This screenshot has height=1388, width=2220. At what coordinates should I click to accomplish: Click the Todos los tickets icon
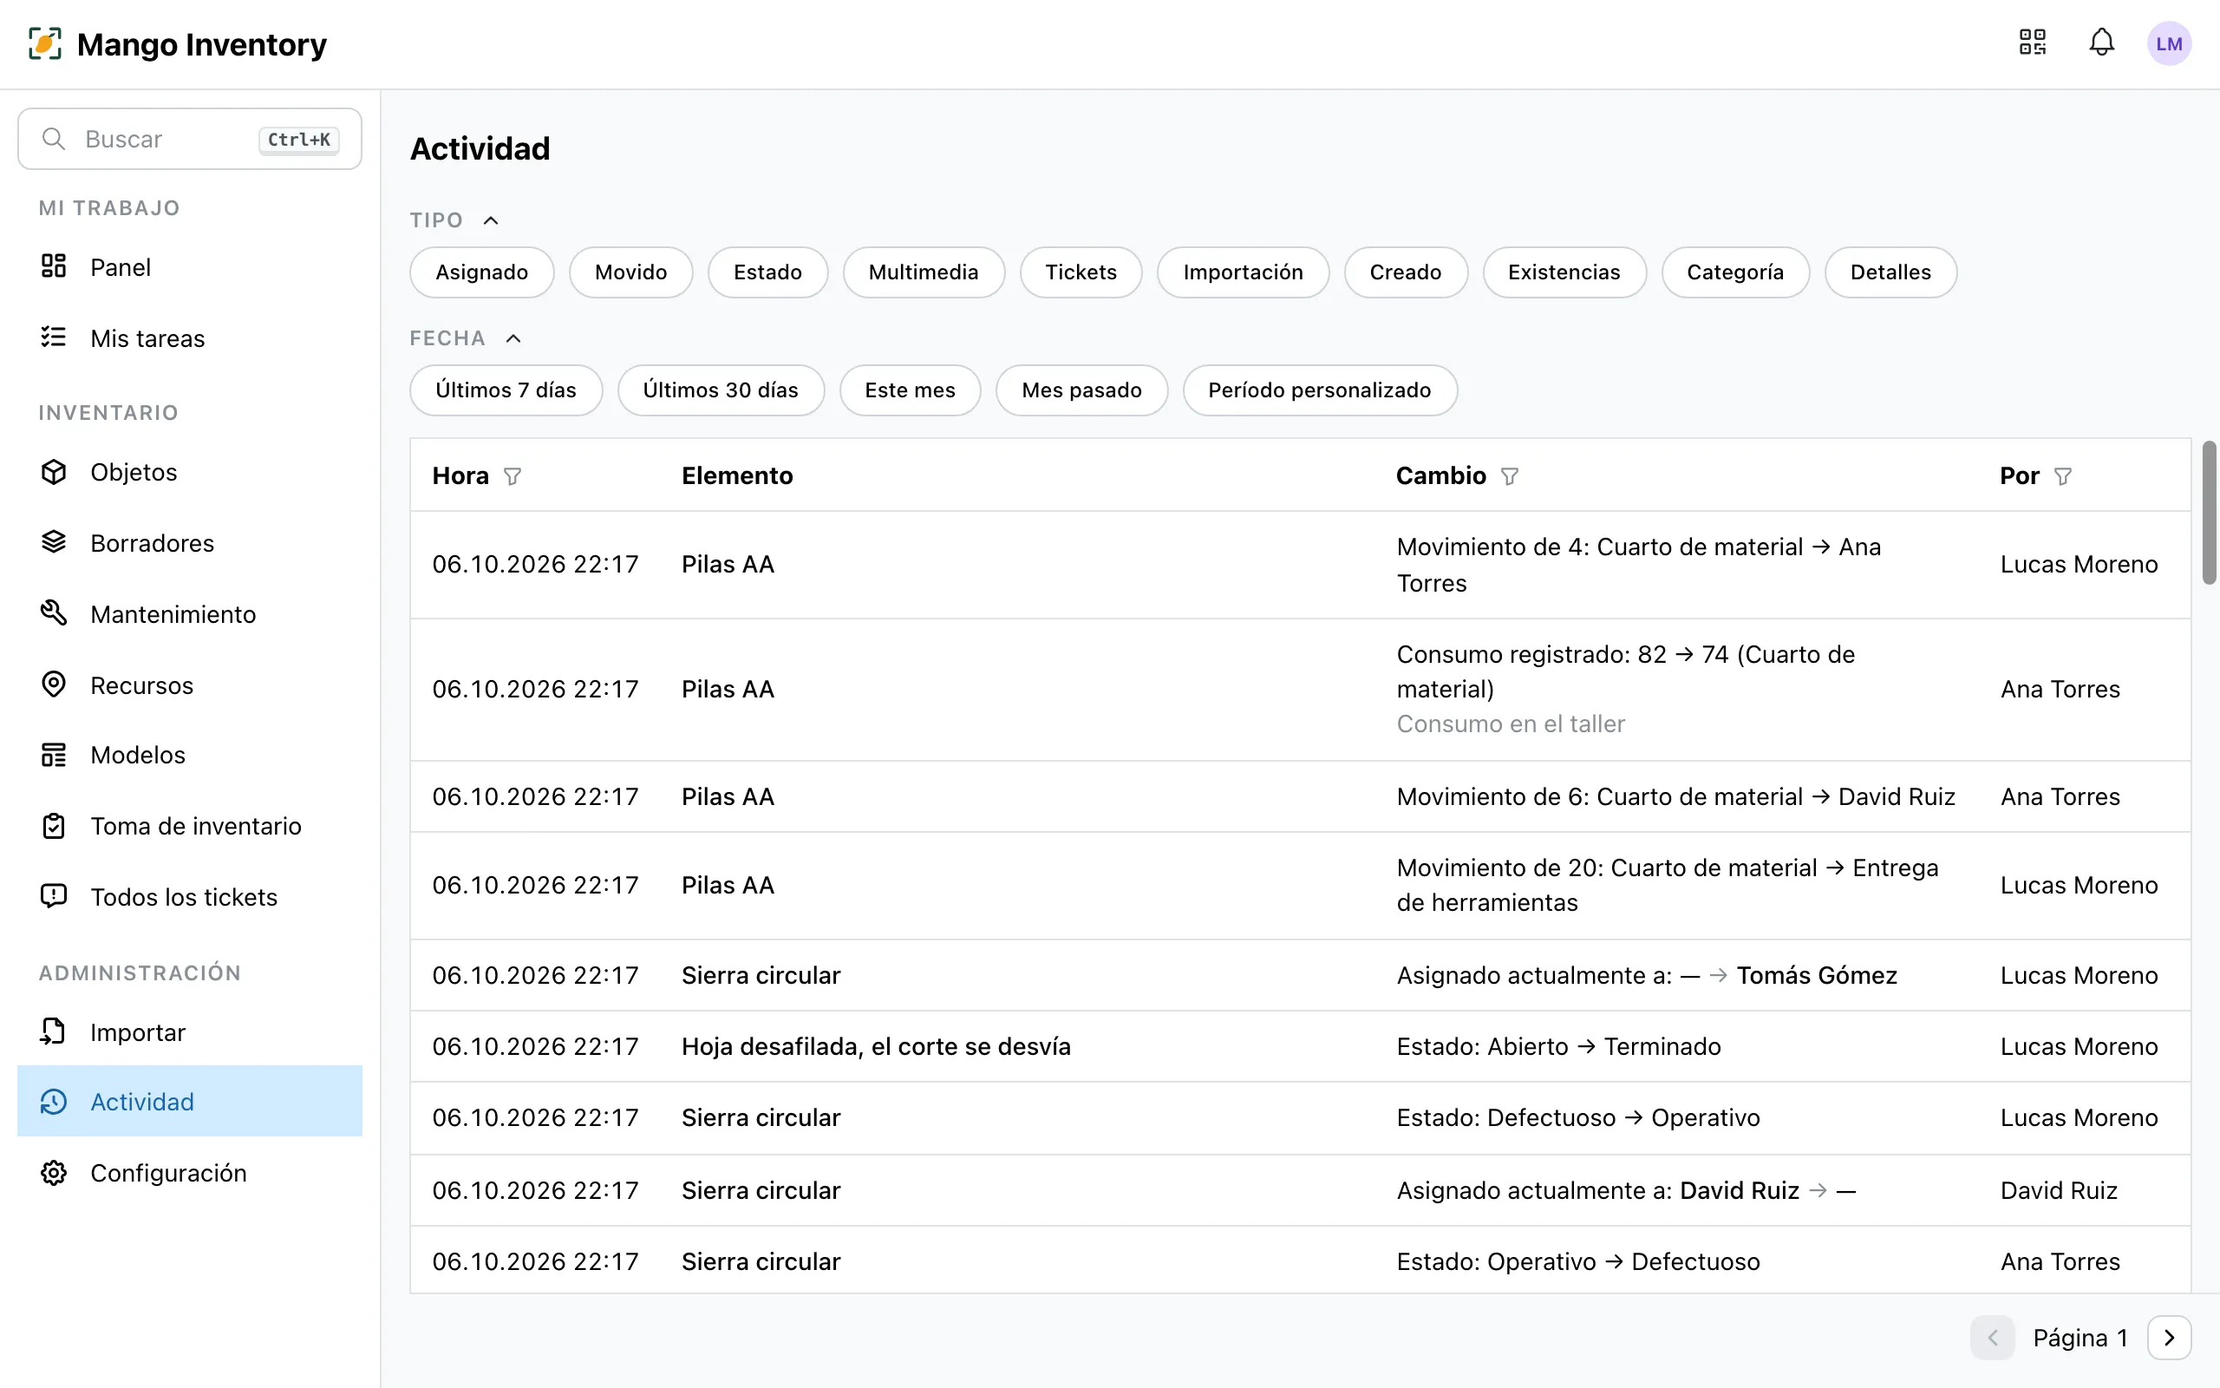coord(54,896)
